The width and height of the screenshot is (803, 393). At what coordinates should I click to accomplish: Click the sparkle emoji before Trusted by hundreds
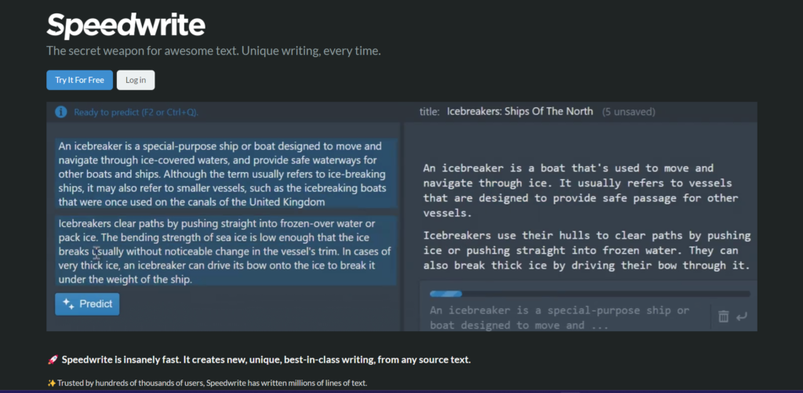point(51,383)
